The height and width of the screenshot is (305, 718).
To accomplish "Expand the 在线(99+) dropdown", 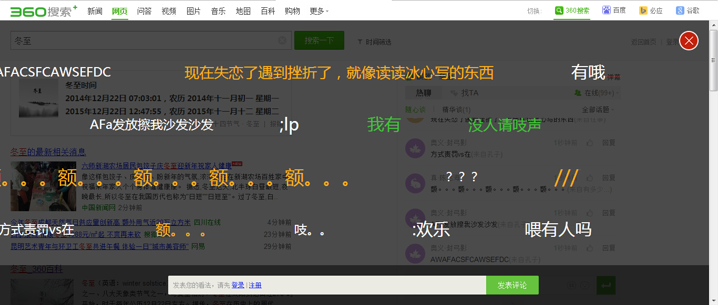I will tap(596, 93).
